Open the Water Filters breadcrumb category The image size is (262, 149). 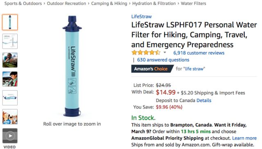pyautogui.click(x=193, y=4)
